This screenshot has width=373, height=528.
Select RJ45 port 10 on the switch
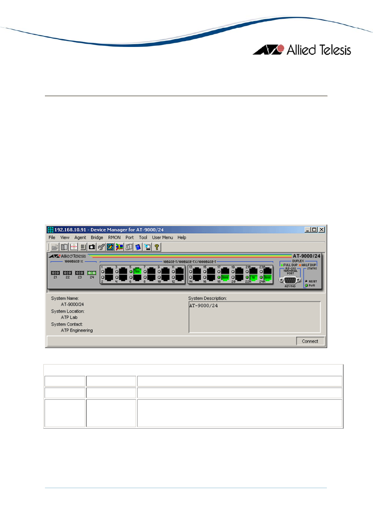[165, 278]
